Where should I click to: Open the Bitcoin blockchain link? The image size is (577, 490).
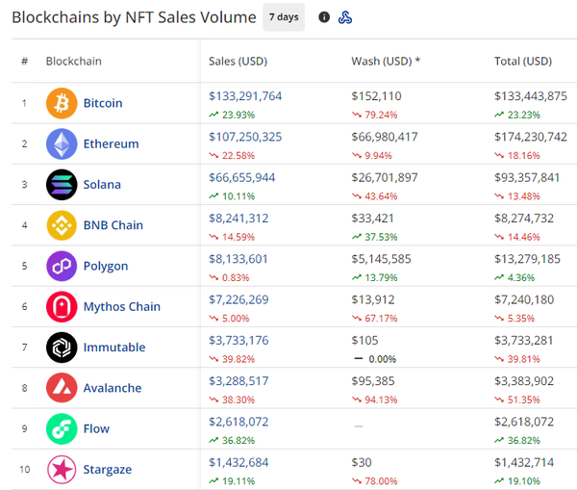(103, 103)
